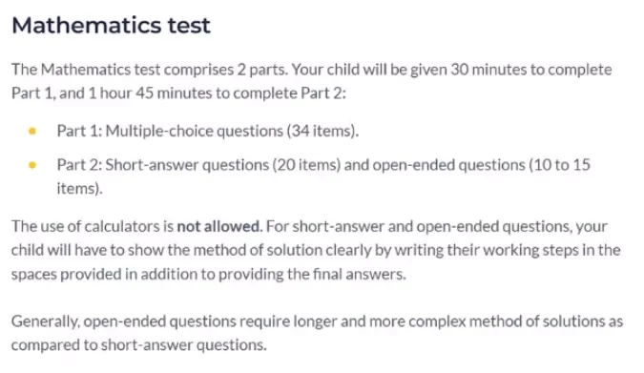Click the bold "not allowed" text
This screenshot has width=644, height=373.
(219, 226)
